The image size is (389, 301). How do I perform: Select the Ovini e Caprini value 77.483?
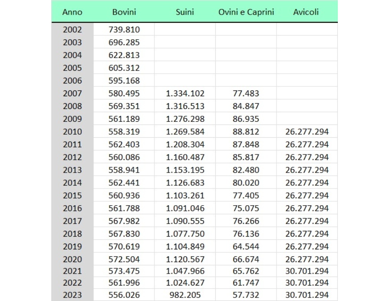[245, 94]
